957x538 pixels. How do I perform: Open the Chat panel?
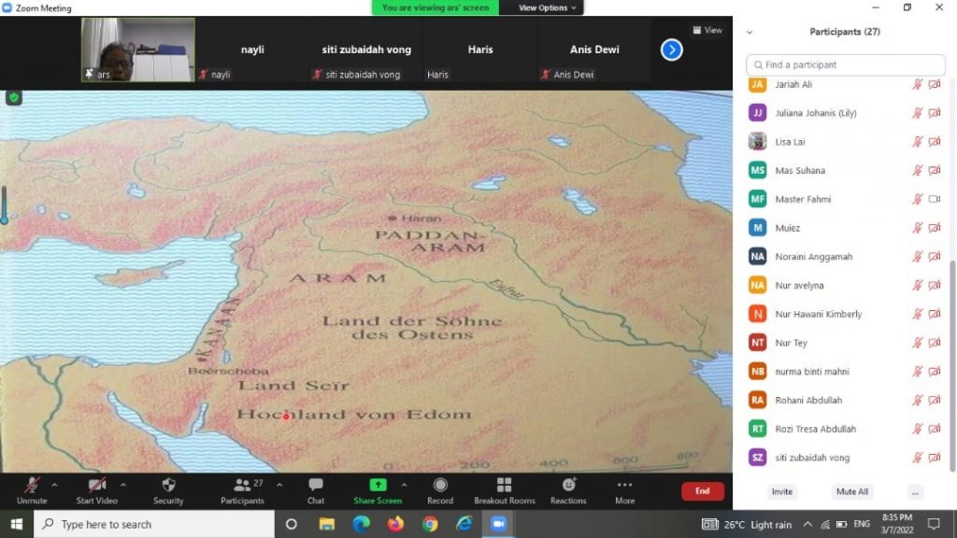pos(316,486)
